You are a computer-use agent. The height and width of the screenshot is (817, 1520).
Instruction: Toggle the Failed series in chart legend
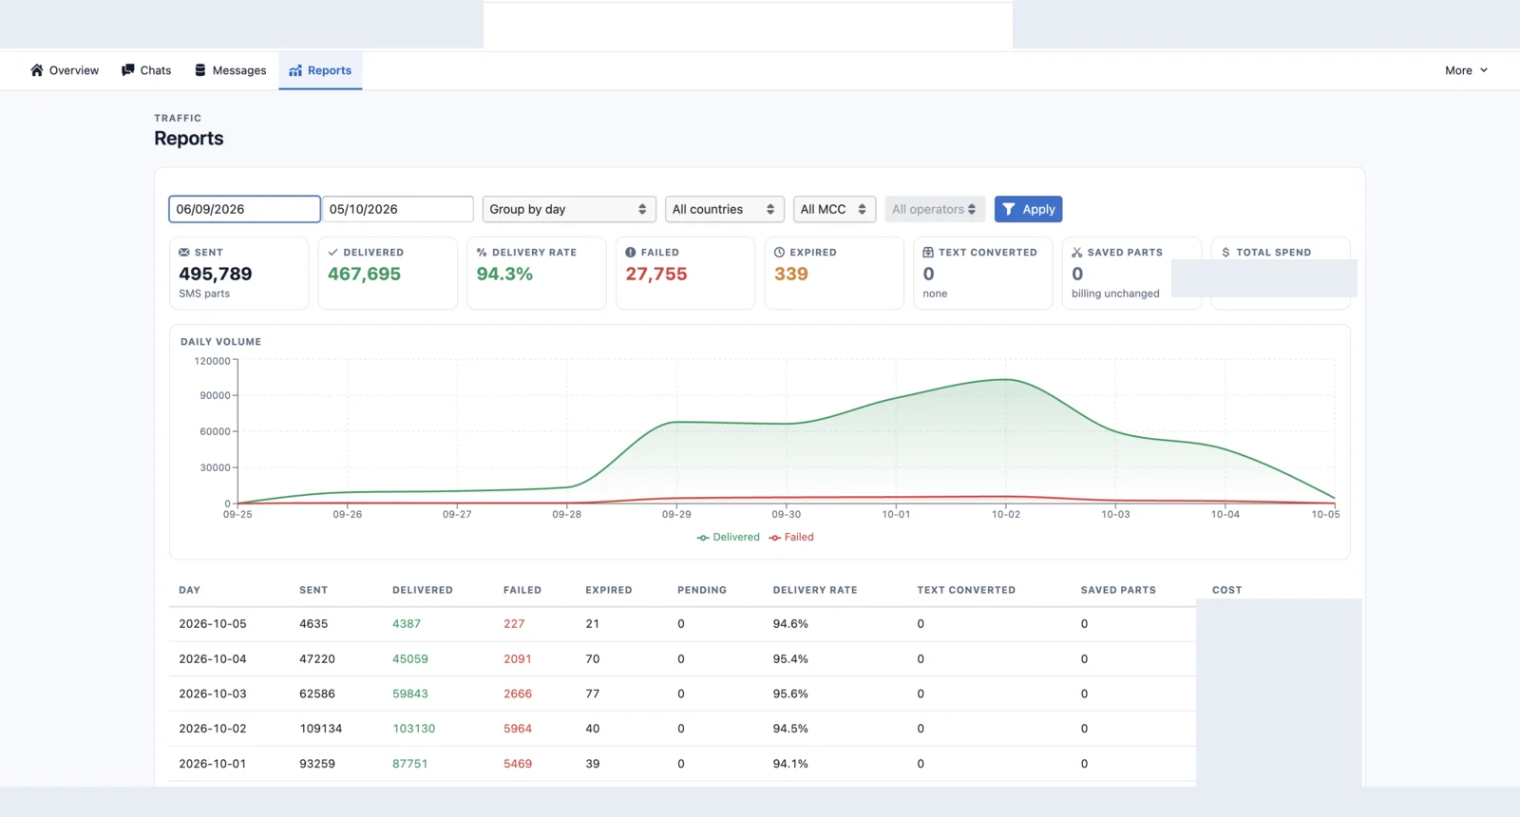[791, 538]
